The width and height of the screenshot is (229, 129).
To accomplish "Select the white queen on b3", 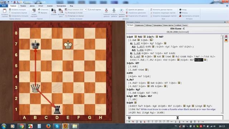I will click(x=35, y=88).
